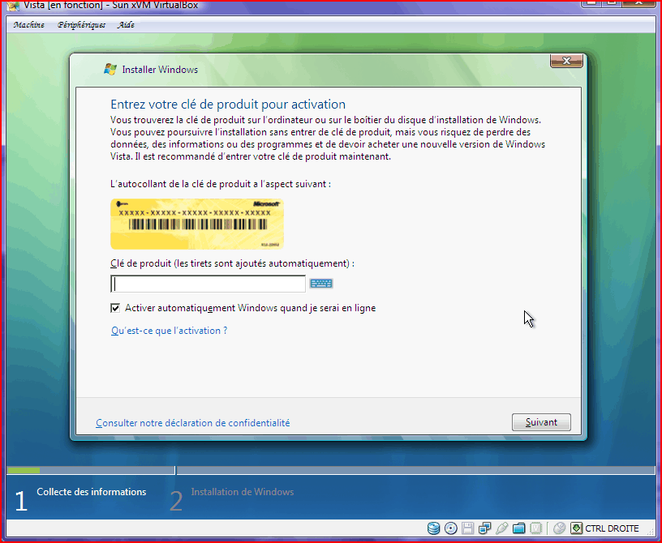This screenshot has height=543, width=662.
Task: Click the mouse integration icon in status bar
Action: point(560,528)
